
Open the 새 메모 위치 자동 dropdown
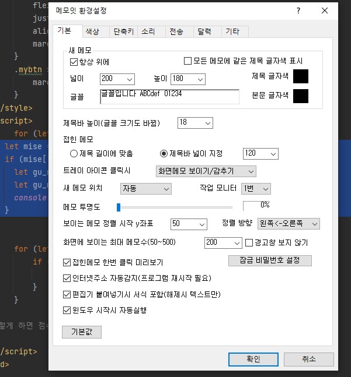(146, 189)
